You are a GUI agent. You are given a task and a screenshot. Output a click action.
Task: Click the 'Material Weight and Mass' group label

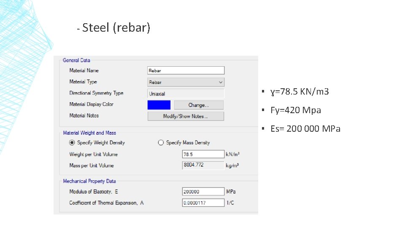(89, 133)
